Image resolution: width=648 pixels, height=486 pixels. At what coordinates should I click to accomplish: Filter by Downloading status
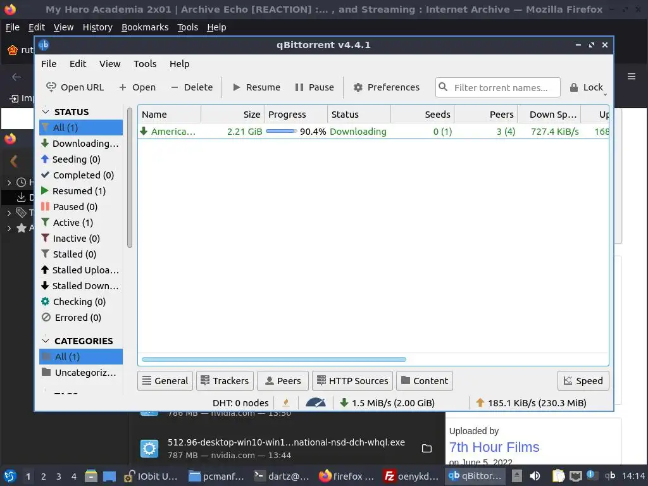click(x=81, y=144)
